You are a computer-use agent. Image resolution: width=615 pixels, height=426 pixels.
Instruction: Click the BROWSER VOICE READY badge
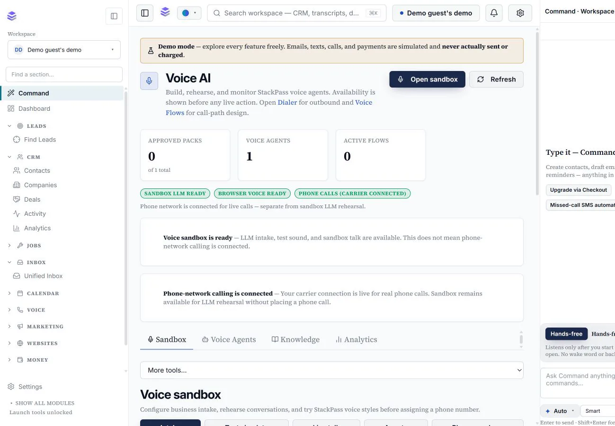point(252,193)
